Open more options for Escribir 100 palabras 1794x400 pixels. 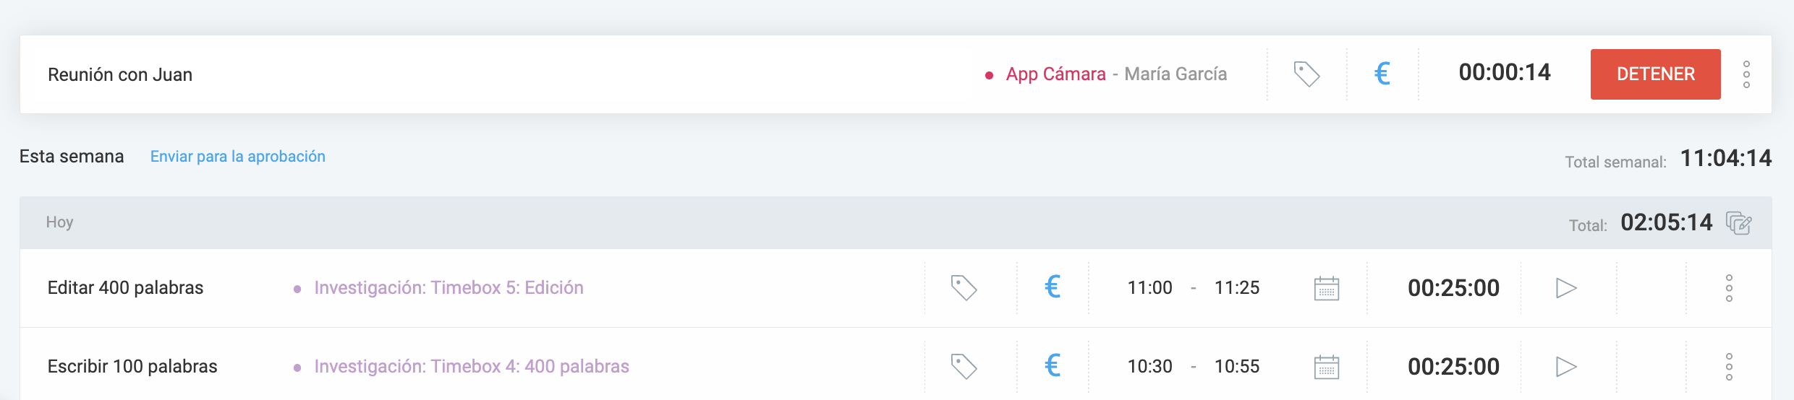pyautogui.click(x=1729, y=367)
